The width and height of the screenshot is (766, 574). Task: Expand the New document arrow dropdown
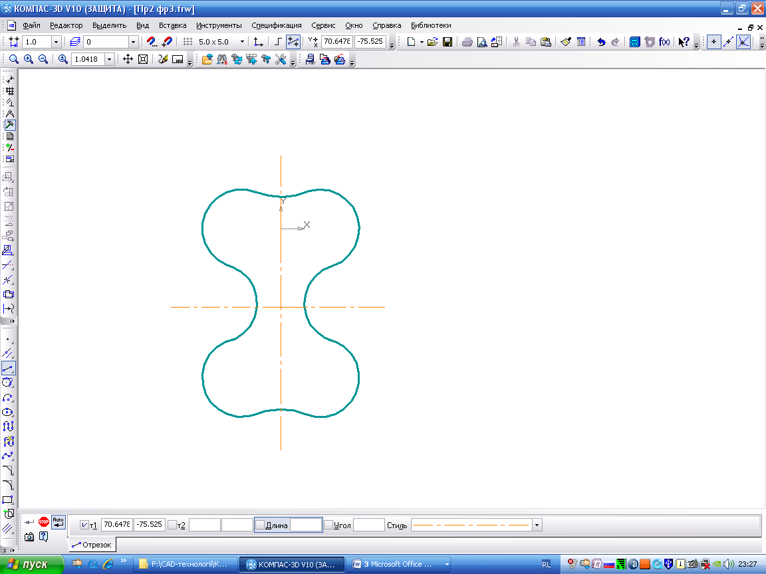point(422,42)
